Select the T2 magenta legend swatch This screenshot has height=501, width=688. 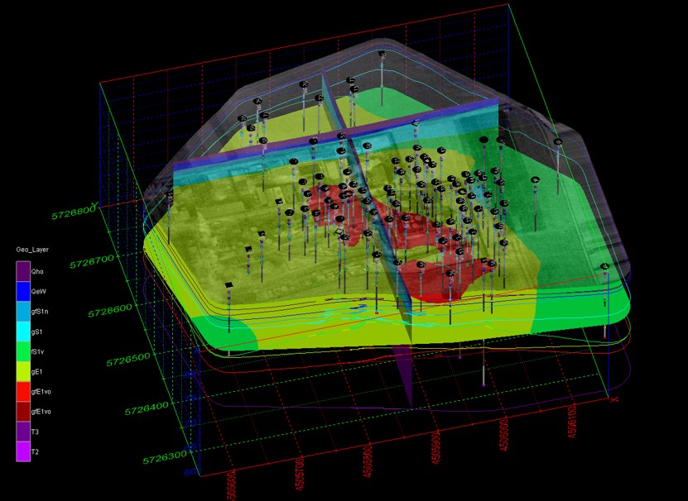(23, 451)
